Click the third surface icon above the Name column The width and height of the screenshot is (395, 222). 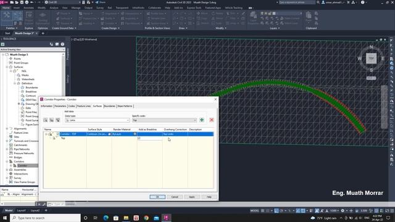57,120
